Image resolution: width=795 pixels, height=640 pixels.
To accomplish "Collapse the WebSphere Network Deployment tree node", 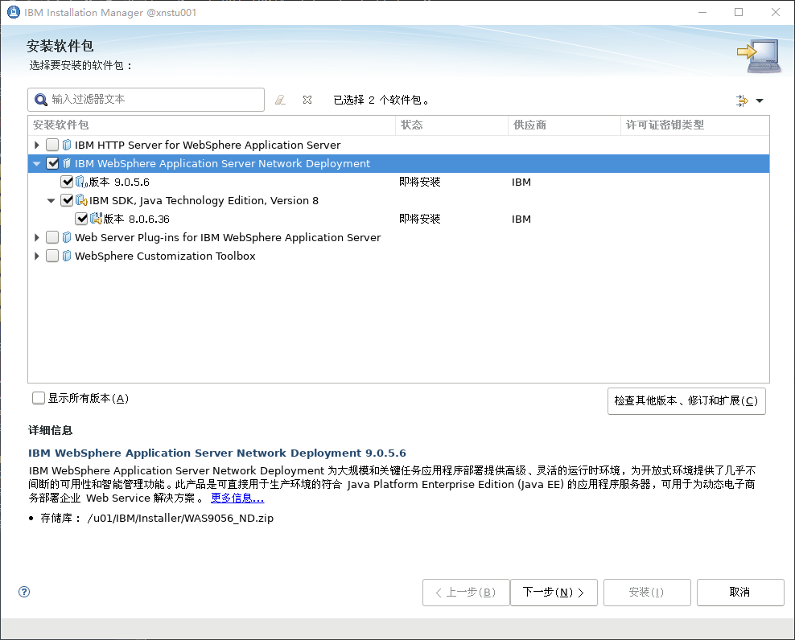I will [36, 164].
